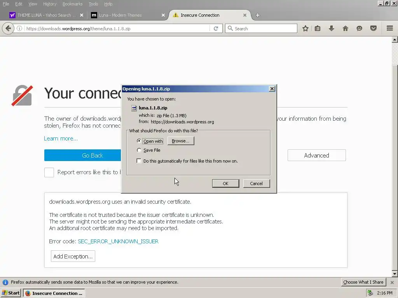Click Choose What I Share button
This screenshot has height=298, width=398.
click(x=363, y=282)
